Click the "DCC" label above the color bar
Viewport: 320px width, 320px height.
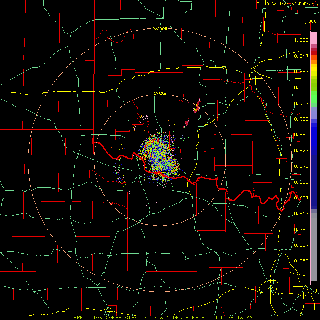pos(312,21)
